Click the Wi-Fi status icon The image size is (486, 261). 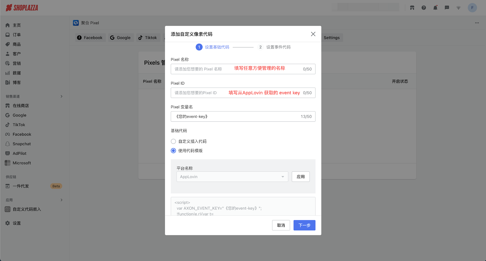pos(458,8)
